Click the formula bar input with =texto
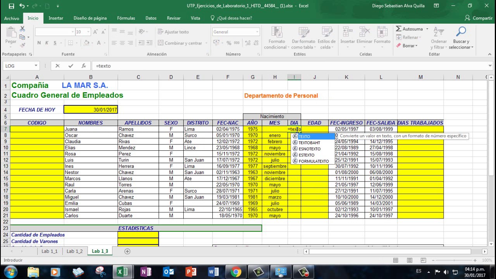The height and width of the screenshot is (279, 496). tap(289, 66)
